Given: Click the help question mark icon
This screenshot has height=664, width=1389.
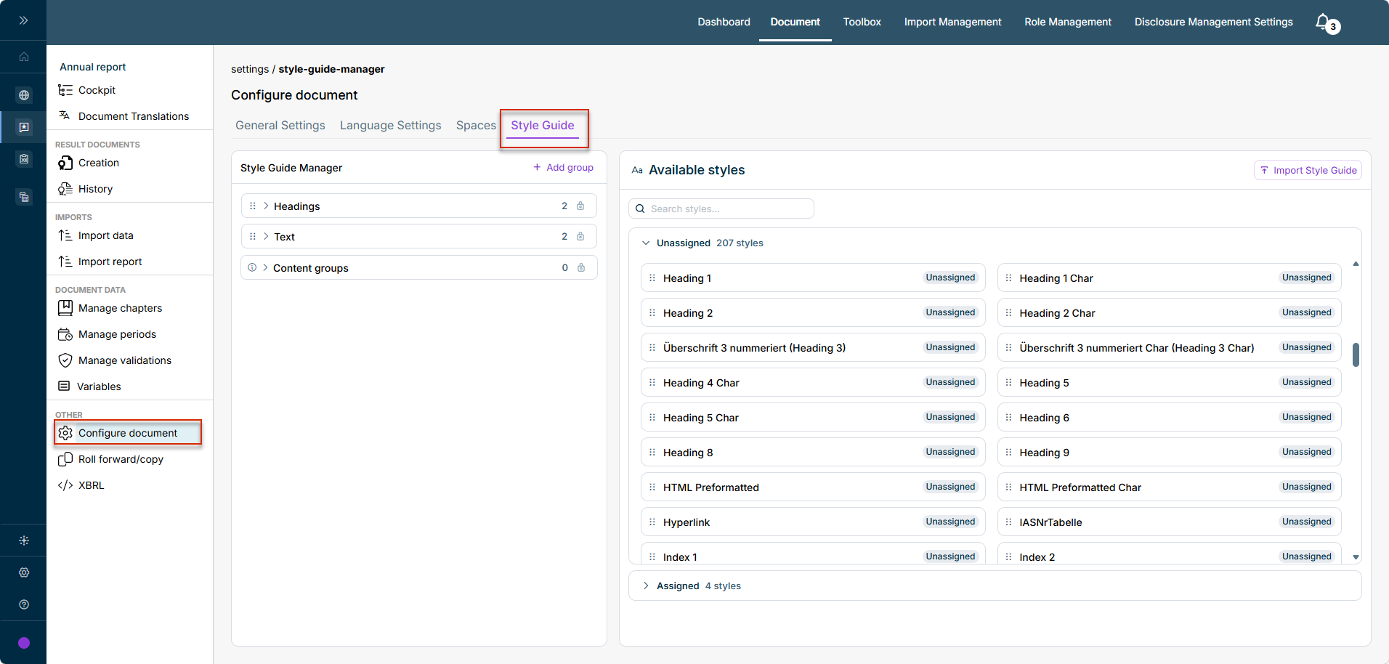Looking at the screenshot, I should pos(24,604).
